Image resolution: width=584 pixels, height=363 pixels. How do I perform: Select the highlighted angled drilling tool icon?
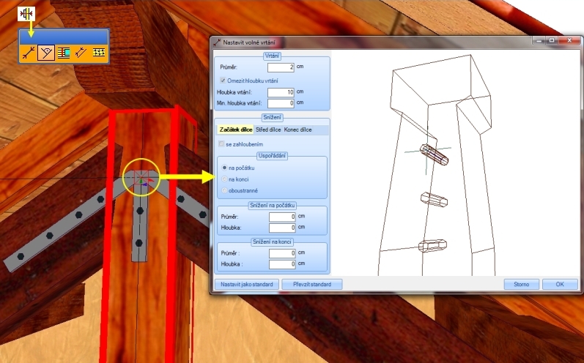46,53
